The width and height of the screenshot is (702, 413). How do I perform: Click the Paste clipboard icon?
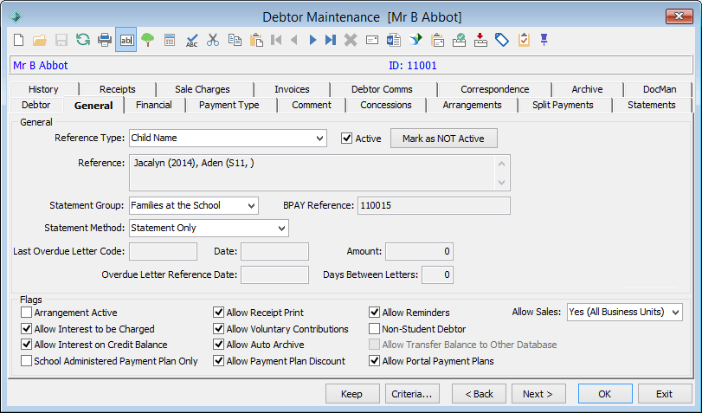pos(256,40)
